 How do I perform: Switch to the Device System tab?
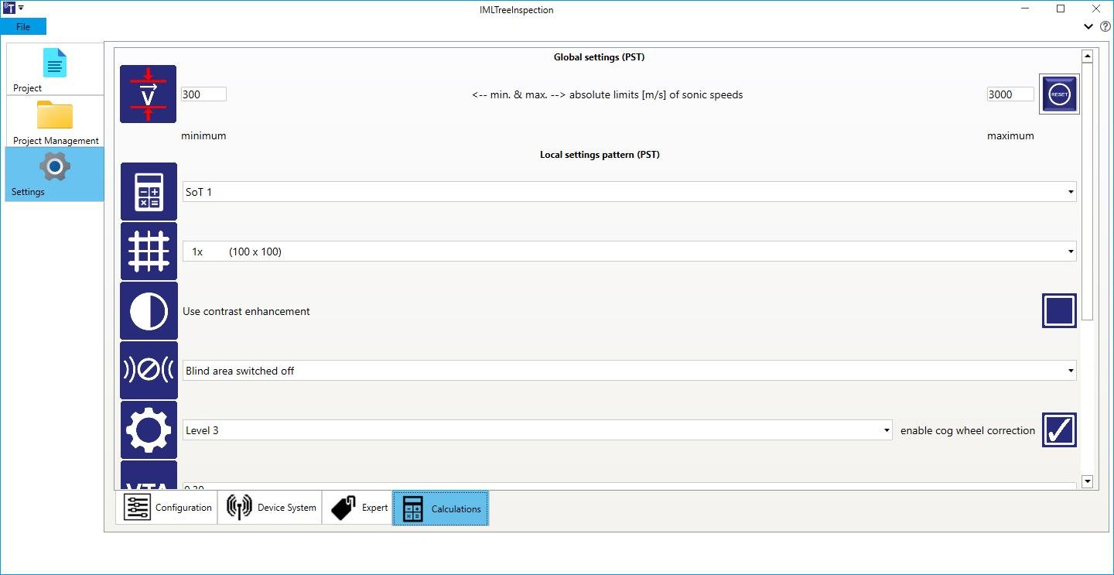pyautogui.click(x=269, y=508)
